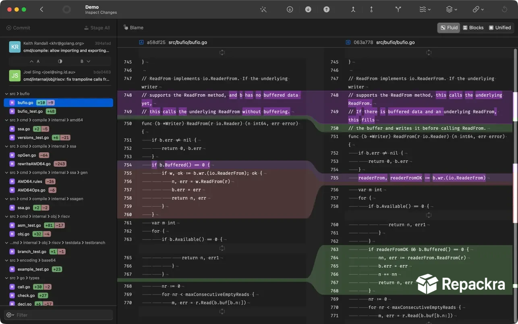Go back using the left chevron in title bar
Screen dimensions: 518x324
[41, 9]
